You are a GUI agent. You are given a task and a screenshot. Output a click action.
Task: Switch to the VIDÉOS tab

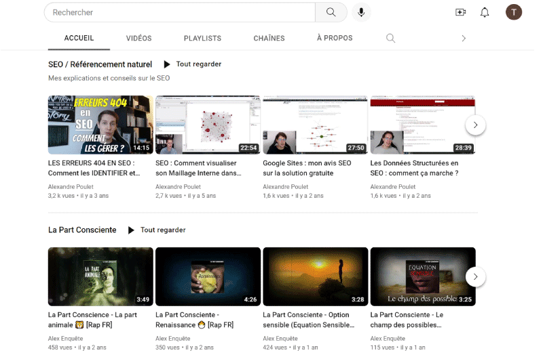pyautogui.click(x=139, y=39)
